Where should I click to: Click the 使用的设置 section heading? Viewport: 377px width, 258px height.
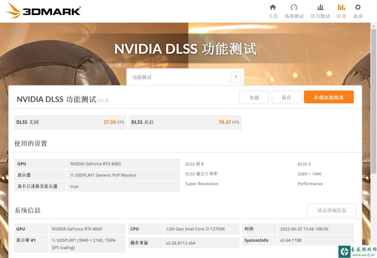(x=31, y=144)
